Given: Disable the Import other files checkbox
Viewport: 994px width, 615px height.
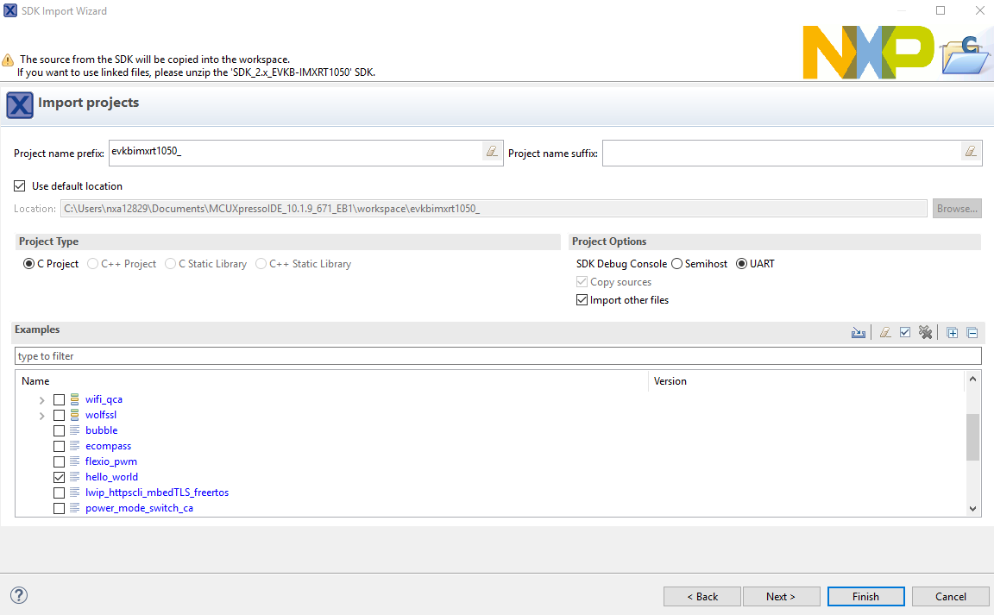Looking at the screenshot, I should point(582,300).
